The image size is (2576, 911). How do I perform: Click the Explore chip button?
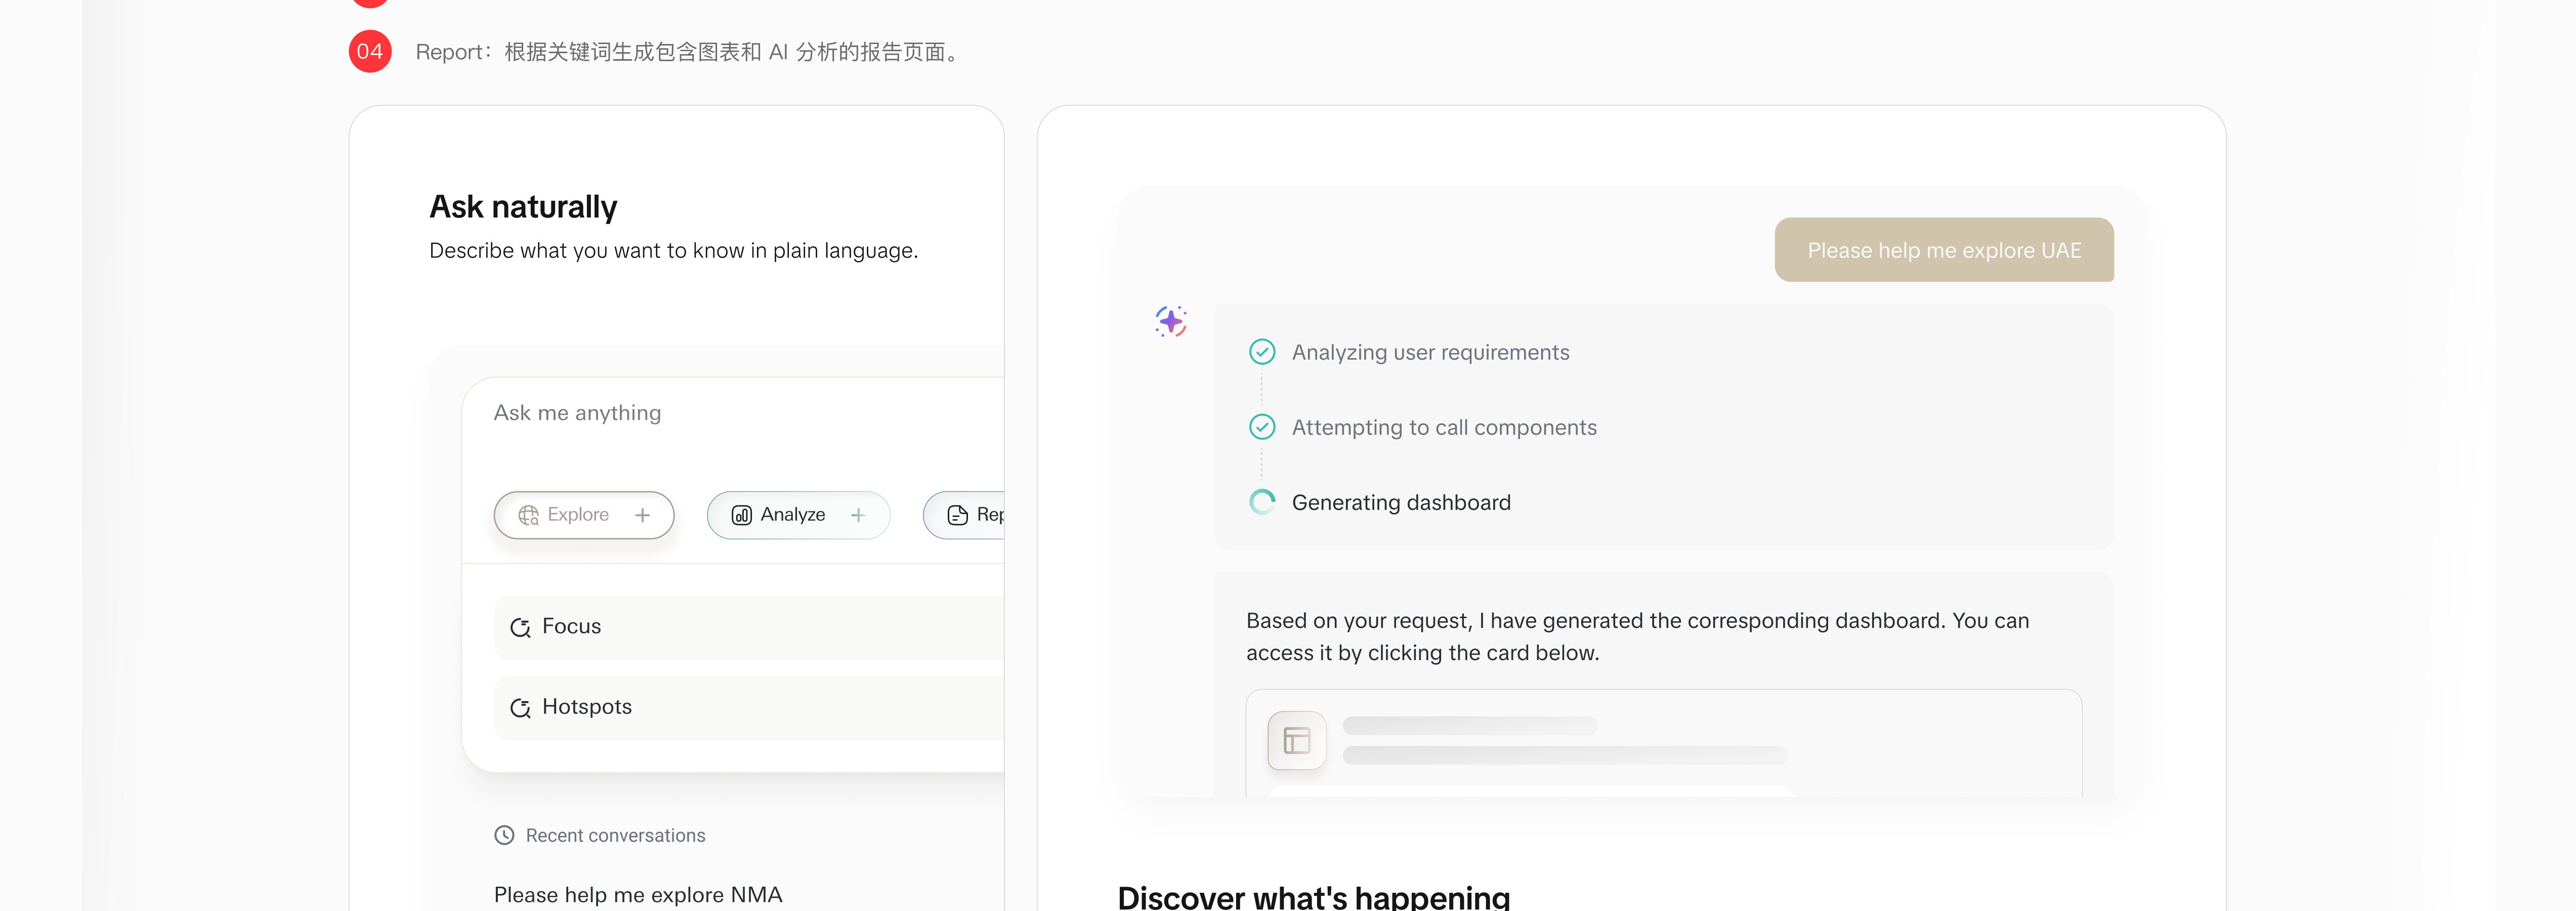pos(584,515)
